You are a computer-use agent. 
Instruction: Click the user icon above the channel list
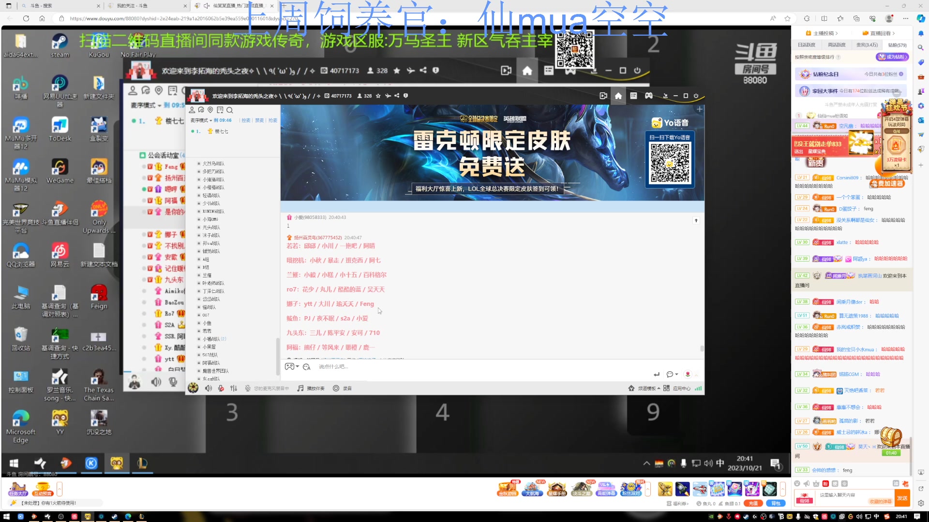pyautogui.click(x=192, y=110)
